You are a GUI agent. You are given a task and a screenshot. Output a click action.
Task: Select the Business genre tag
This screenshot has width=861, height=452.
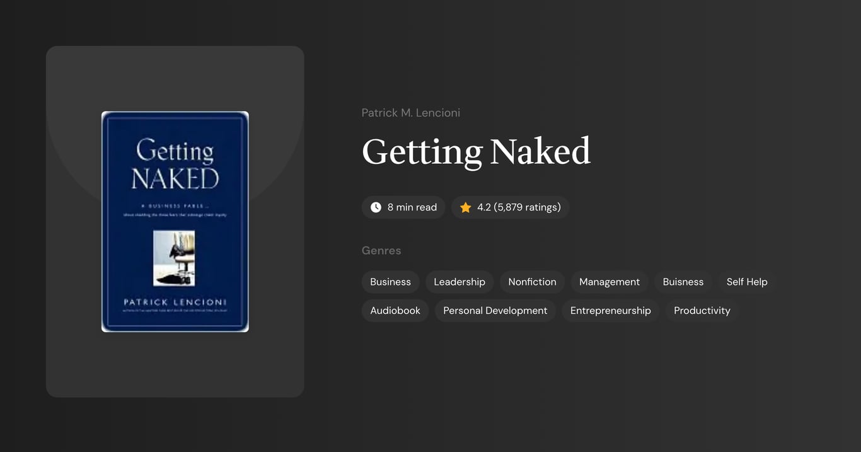tap(391, 282)
